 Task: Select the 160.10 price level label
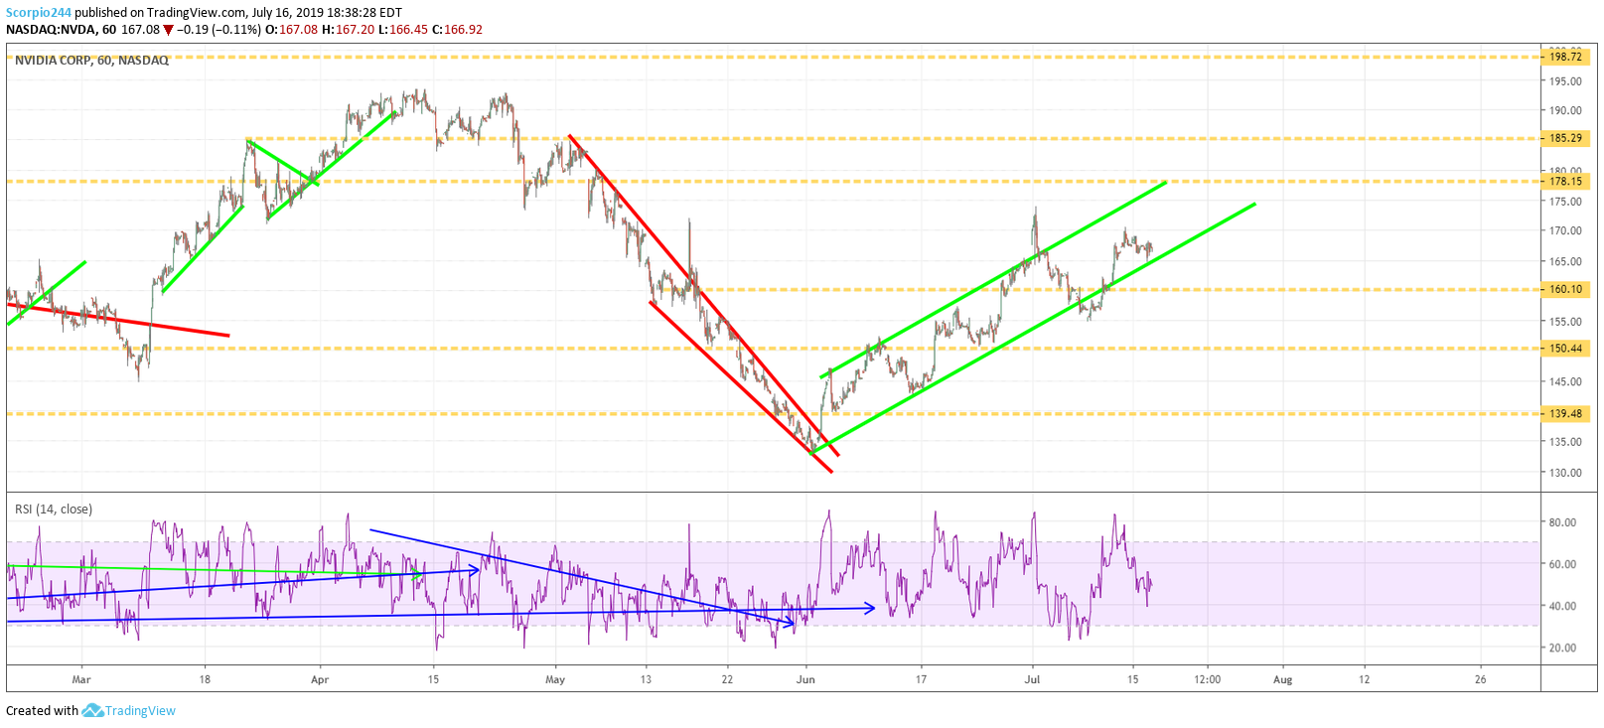1566,289
